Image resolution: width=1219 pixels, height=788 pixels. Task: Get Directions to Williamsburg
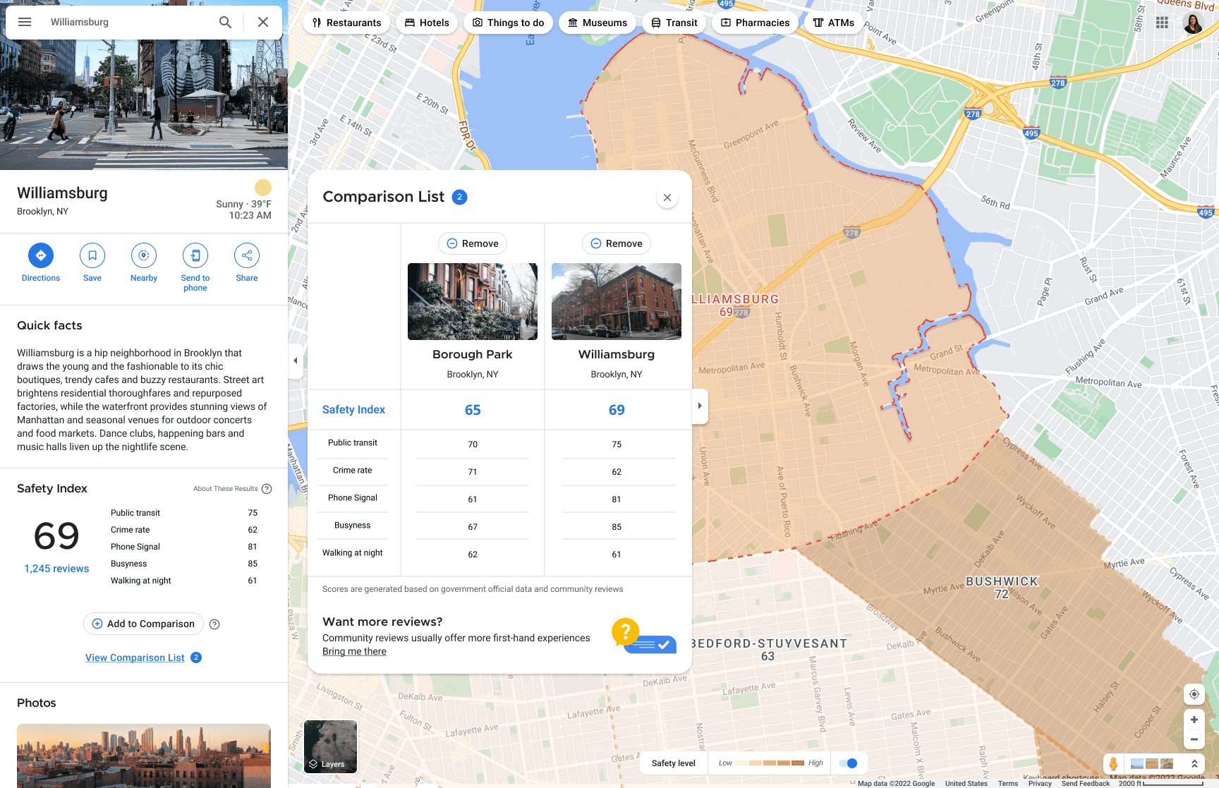[41, 262]
